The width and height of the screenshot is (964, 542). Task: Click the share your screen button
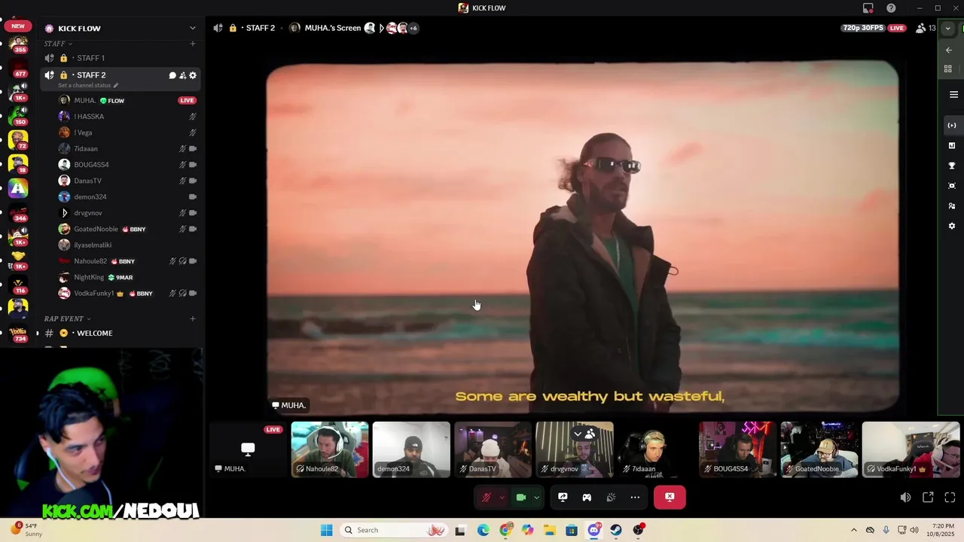pos(563,498)
